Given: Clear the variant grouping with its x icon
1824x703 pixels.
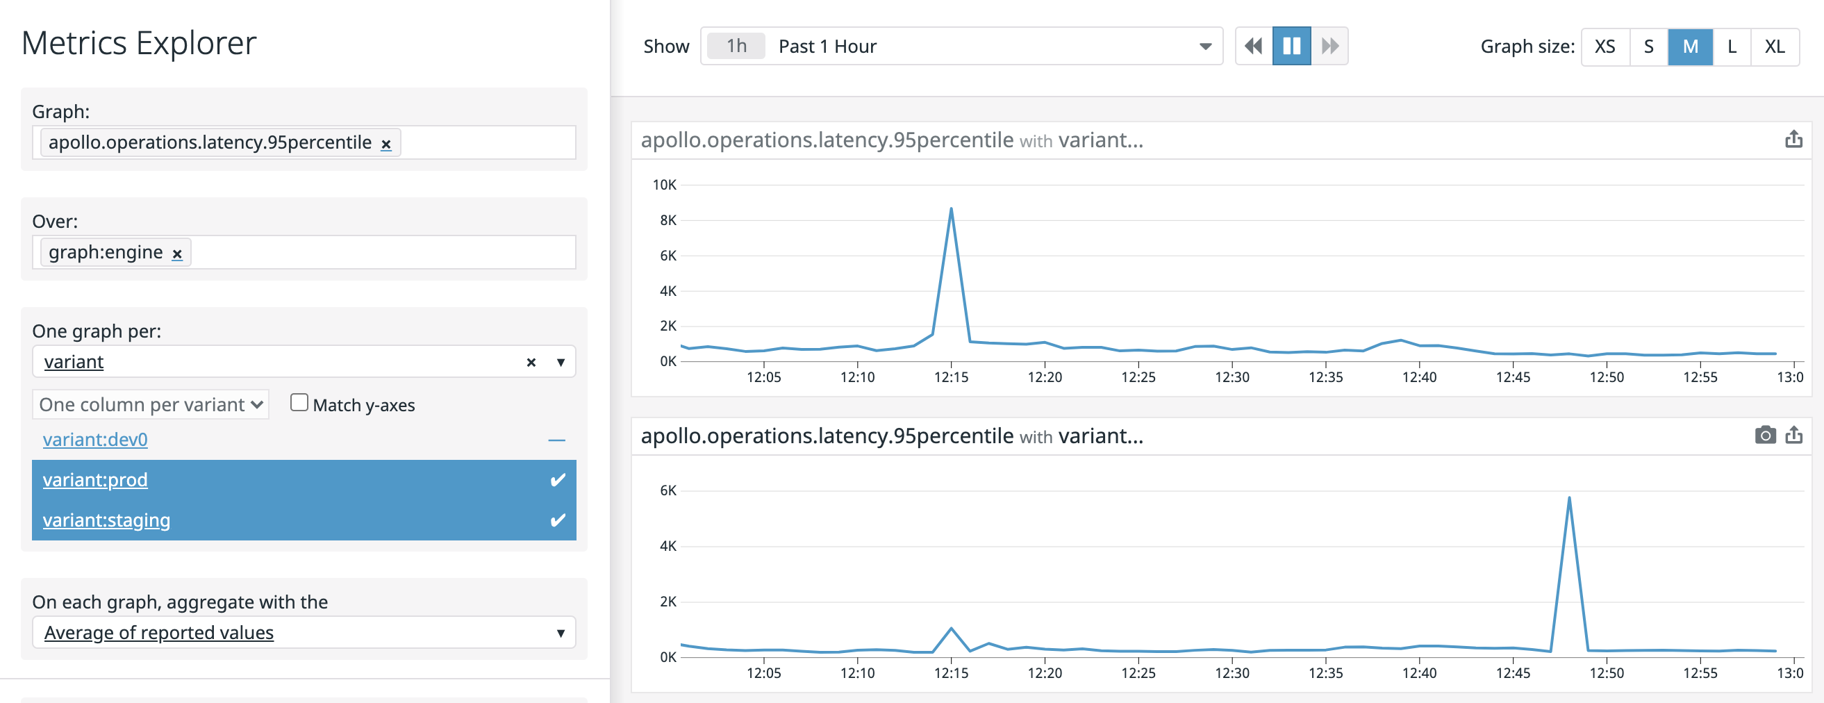Looking at the screenshot, I should pos(530,362).
